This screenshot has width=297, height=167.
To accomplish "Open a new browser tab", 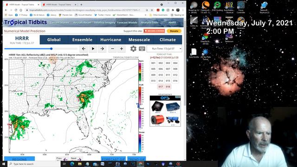I will click(x=82, y=5).
